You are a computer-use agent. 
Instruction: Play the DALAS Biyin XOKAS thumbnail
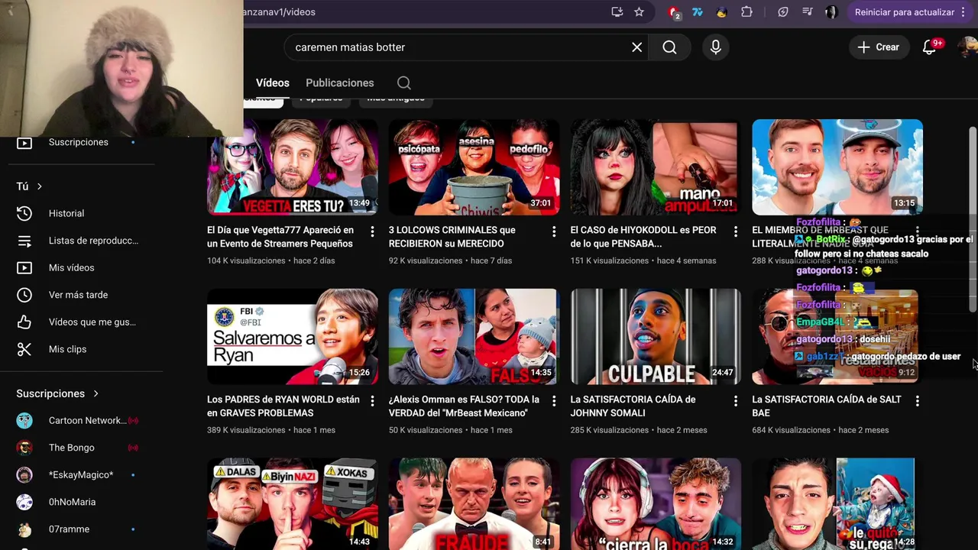(x=293, y=504)
